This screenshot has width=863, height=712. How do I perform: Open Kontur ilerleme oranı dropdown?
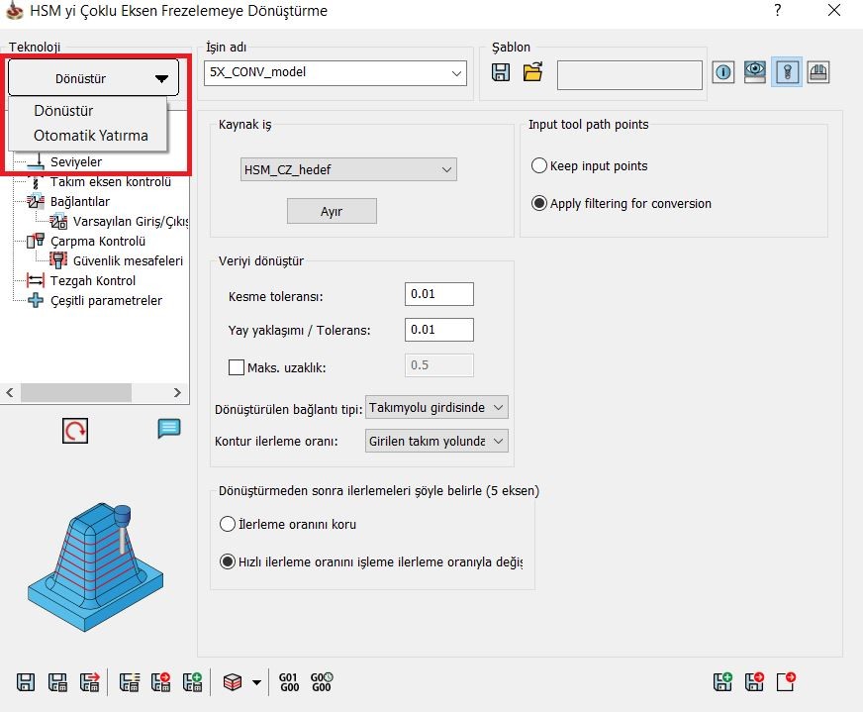pos(436,441)
